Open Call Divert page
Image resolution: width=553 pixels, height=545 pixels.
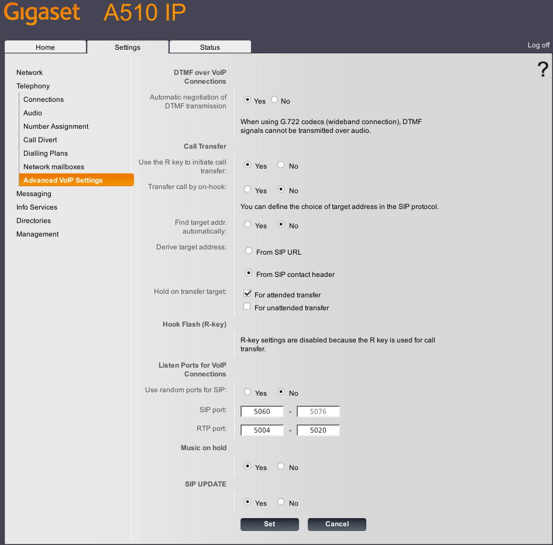40,140
